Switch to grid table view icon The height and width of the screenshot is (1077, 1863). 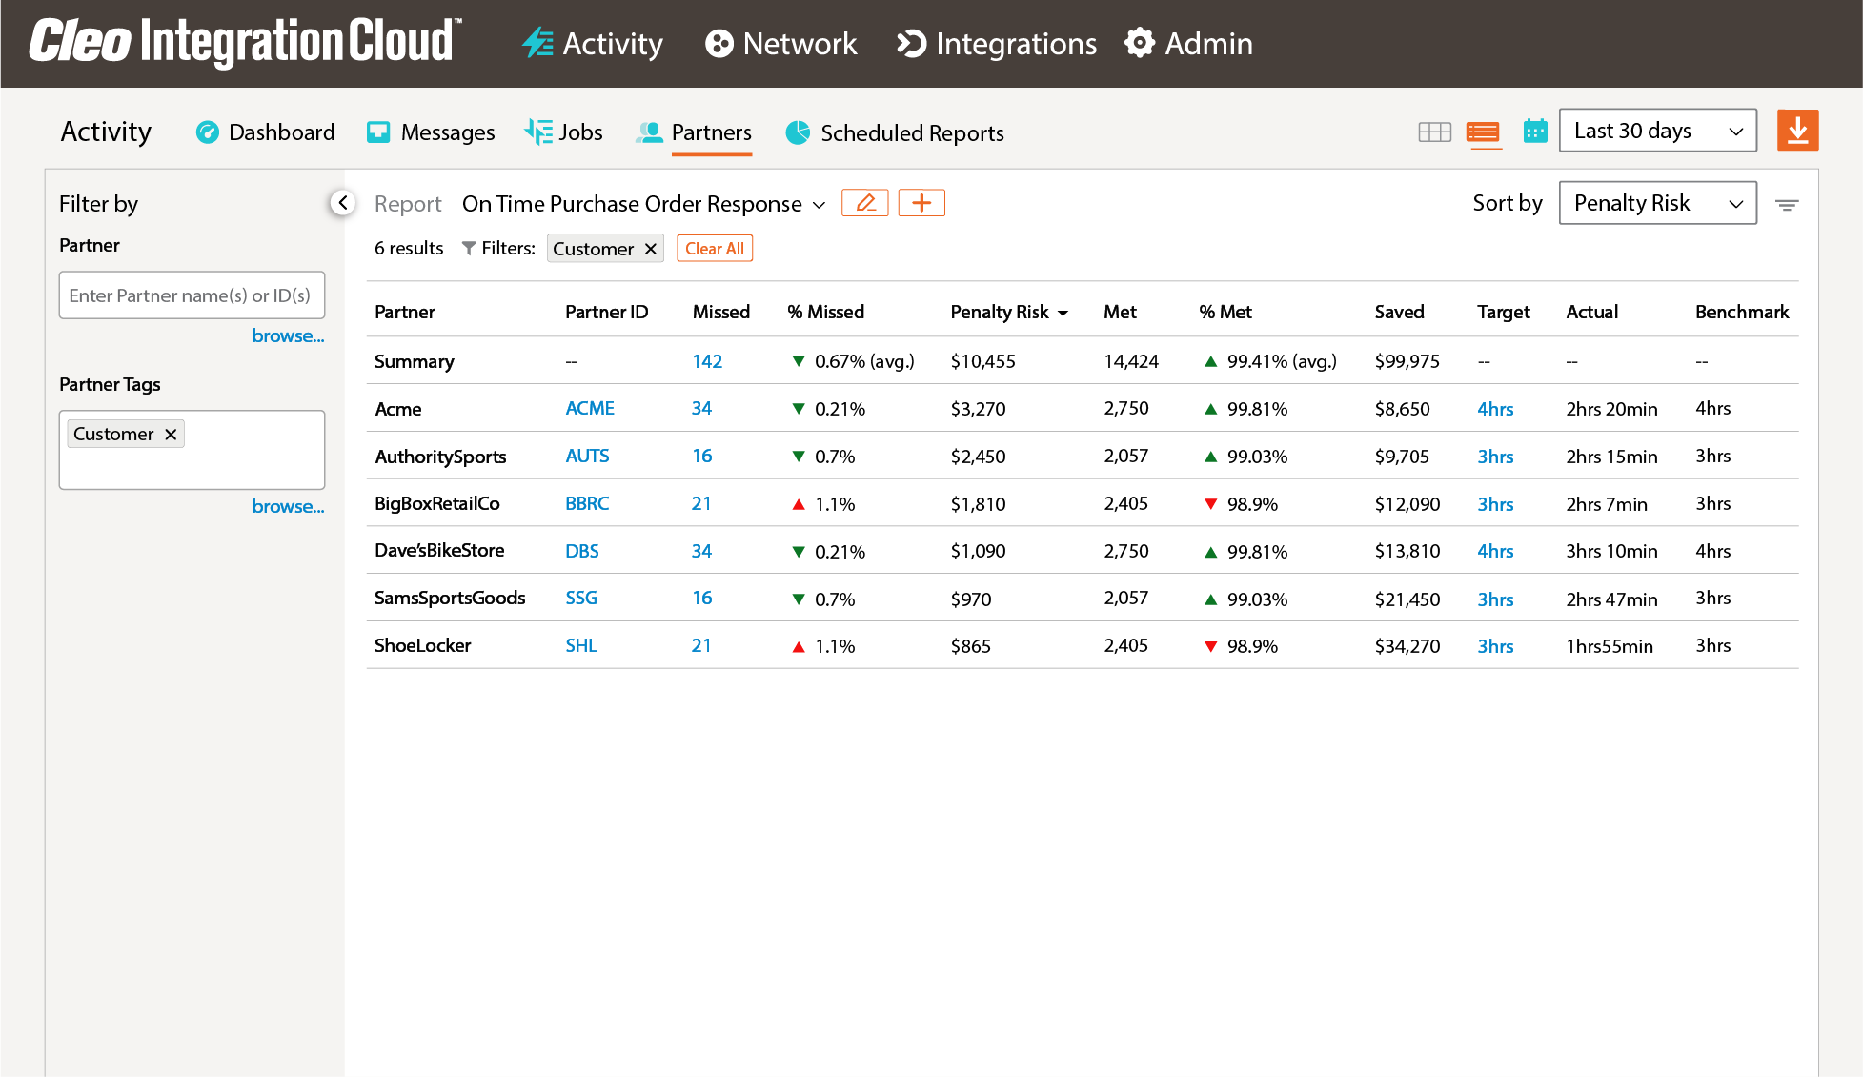pos(1434,132)
